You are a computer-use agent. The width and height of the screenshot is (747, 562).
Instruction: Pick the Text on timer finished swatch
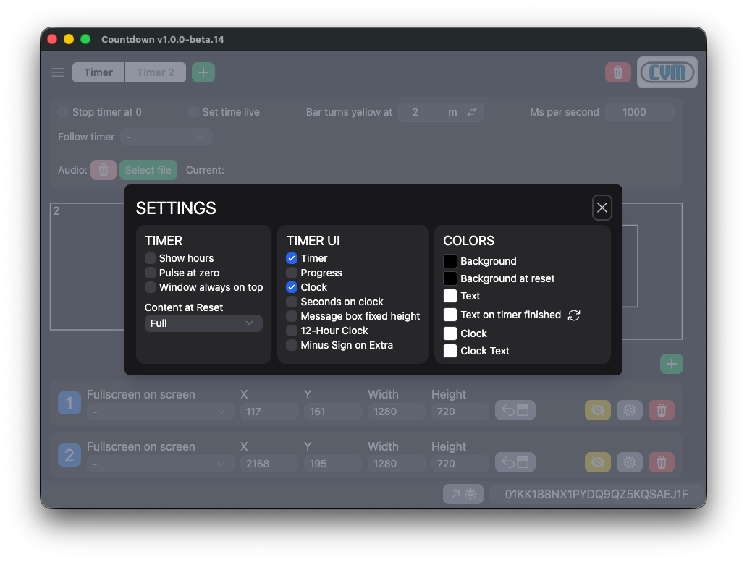[x=450, y=315]
